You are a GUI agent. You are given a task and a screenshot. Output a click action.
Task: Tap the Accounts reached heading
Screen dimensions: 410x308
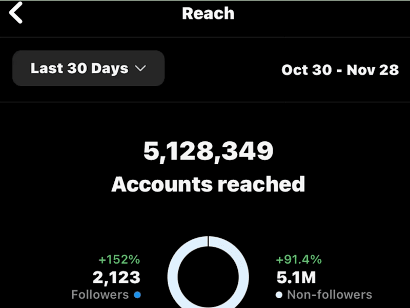208,184
